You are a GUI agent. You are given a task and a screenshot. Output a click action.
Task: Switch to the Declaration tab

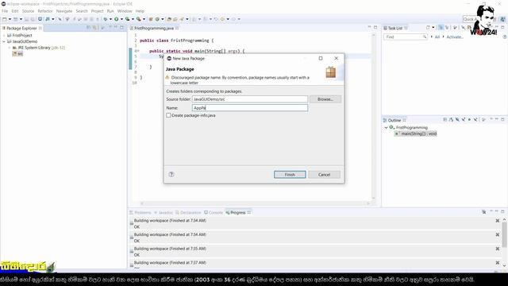188,212
